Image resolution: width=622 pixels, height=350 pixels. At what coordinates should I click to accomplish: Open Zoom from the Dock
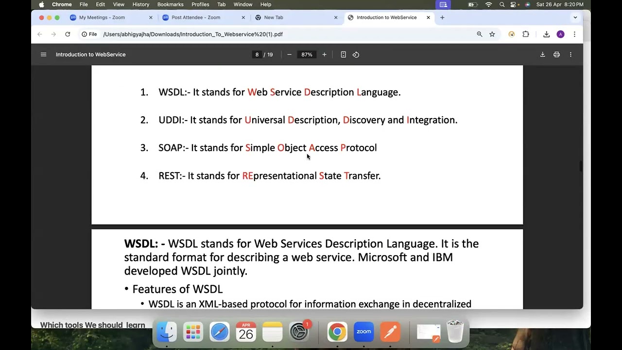(363, 332)
